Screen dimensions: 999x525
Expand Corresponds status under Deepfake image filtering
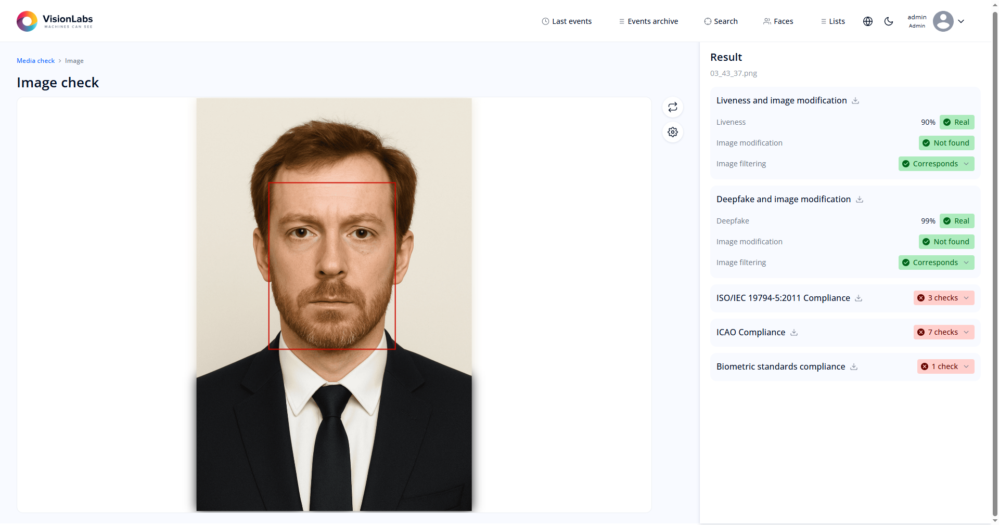point(967,262)
